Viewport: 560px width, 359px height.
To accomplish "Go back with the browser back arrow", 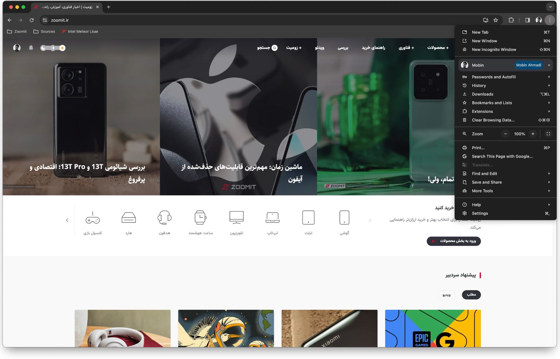I will point(9,20).
